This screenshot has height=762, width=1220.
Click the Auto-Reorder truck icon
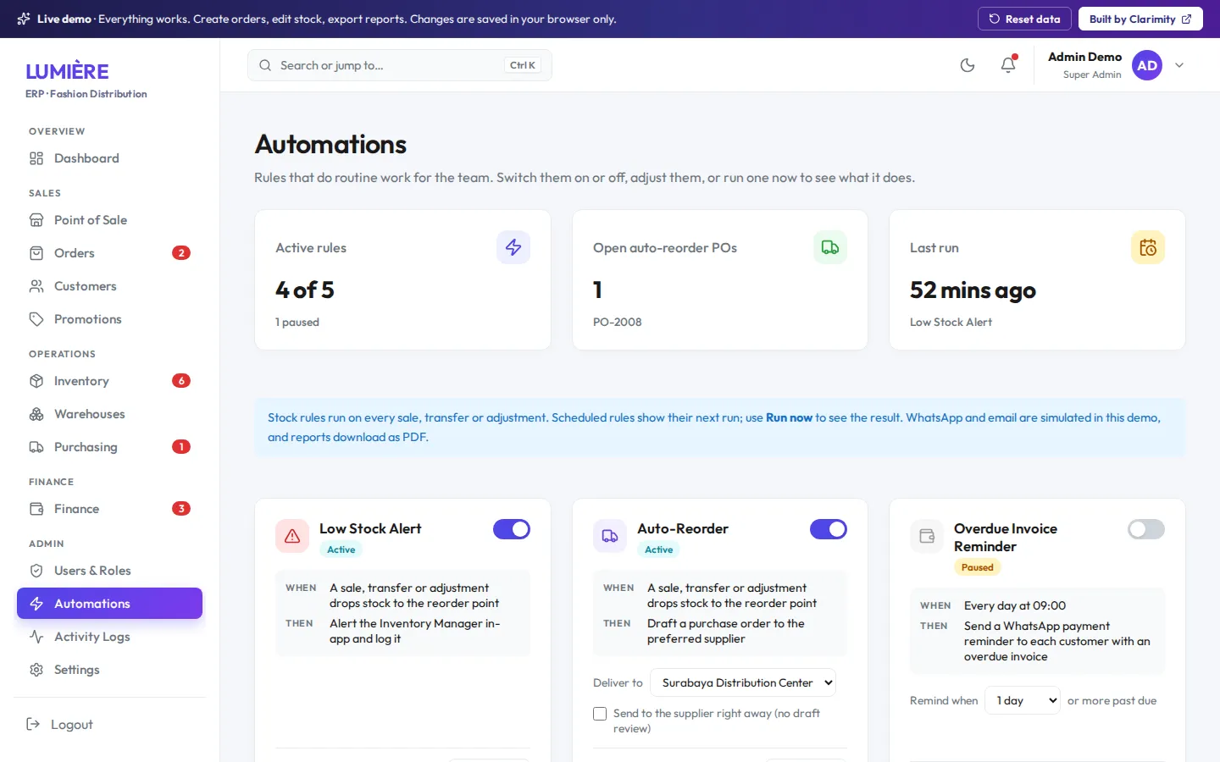pos(610,536)
